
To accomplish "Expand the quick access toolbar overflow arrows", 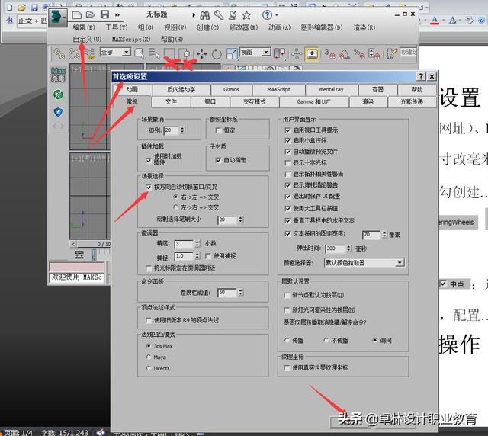I will [x=117, y=14].
